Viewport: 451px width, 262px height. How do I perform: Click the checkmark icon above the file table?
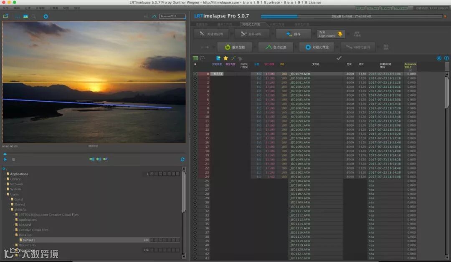[x=339, y=58]
